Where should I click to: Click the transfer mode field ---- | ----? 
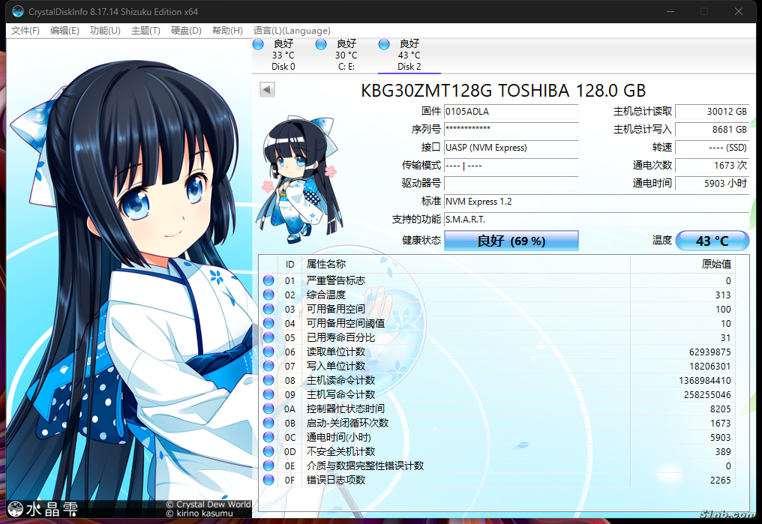[x=511, y=165]
